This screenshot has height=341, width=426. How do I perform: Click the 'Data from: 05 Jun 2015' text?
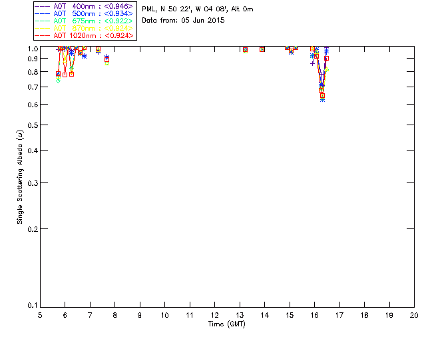[183, 21]
